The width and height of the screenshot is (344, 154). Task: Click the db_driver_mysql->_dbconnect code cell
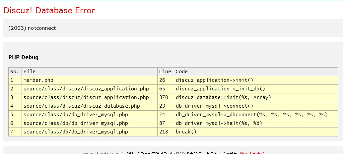251,115
